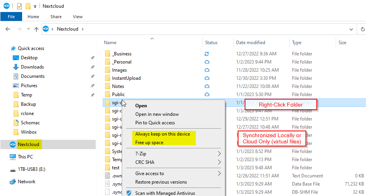Click the New folder icon in title bar
This screenshot has width=366, height=196.
(x=28, y=6)
